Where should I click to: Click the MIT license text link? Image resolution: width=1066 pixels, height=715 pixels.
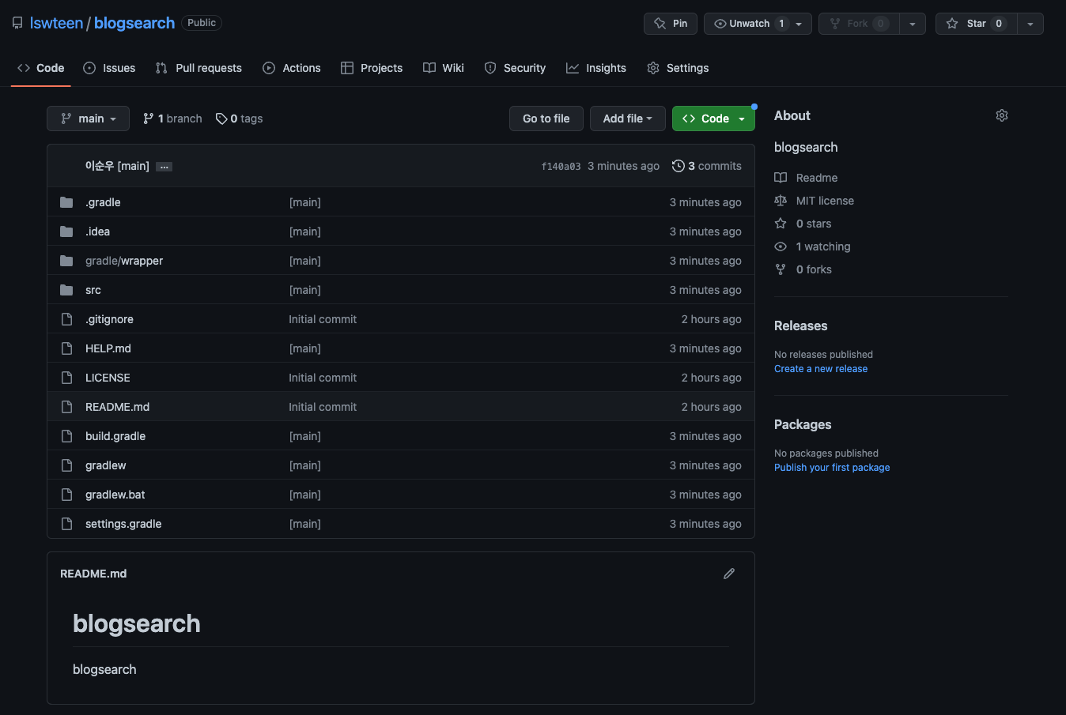tap(825, 201)
